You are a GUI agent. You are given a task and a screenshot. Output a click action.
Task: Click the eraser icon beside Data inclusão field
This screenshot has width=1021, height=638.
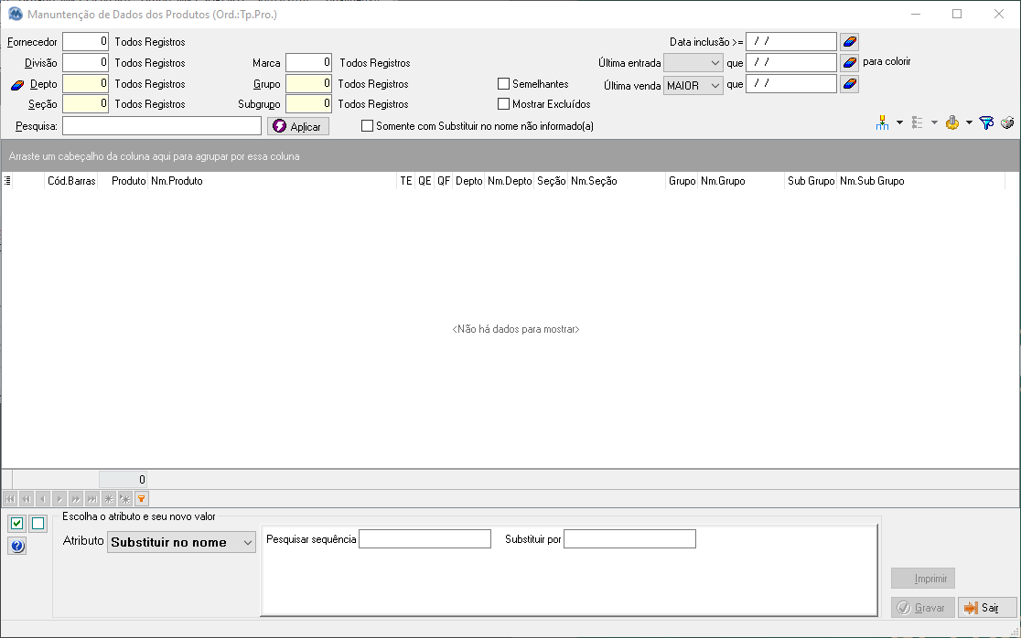point(849,42)
